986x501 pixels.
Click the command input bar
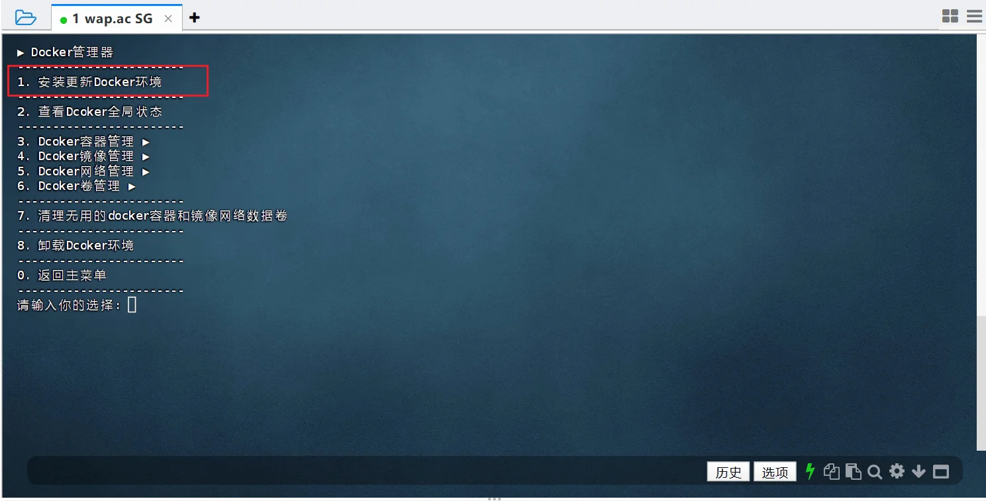pyautogui.click(x=366, y=471)
